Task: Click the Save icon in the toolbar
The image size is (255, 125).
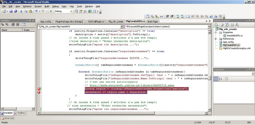Action: (11, 11)
